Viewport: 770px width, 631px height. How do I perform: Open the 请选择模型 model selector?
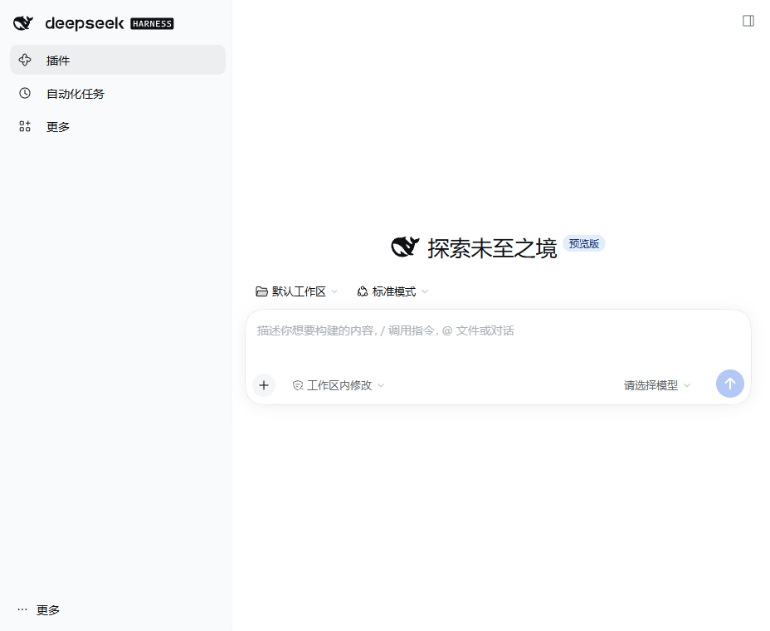point(657,385)
